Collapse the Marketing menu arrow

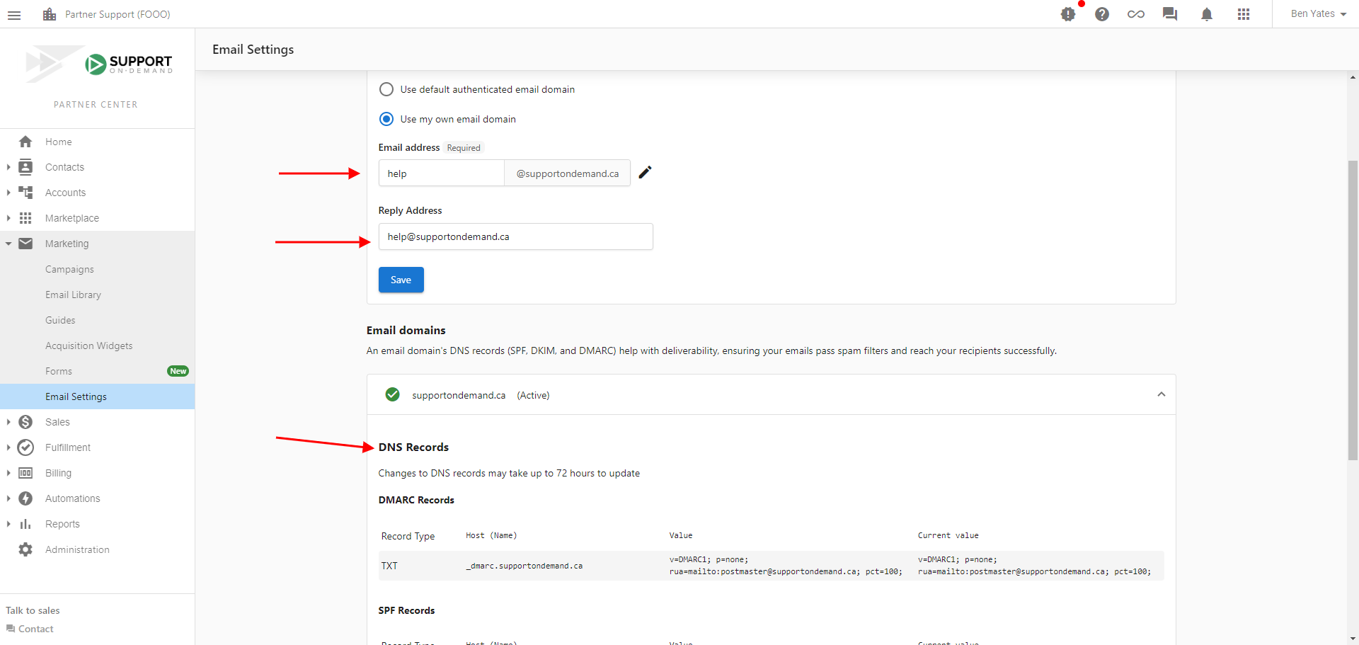pos(8,244)
